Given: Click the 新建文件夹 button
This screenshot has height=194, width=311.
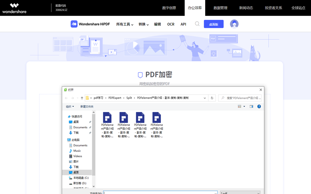Looking at the screenshot, I should pos(87,106).
